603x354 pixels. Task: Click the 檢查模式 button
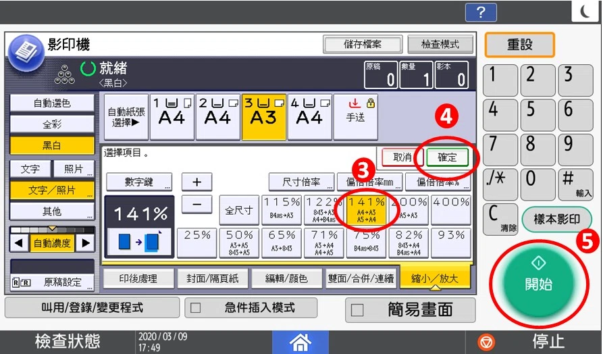coord(440,45)
